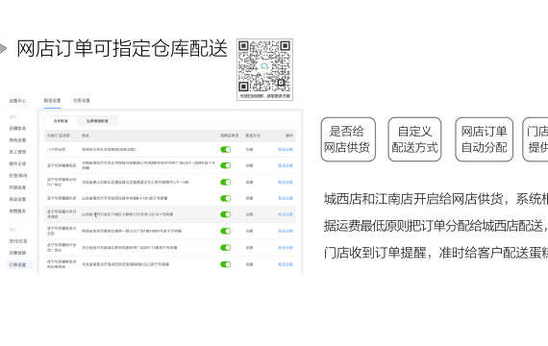
Task: Select the underlined active top tab
Action: pyautogui.click(x=53, y=101)
